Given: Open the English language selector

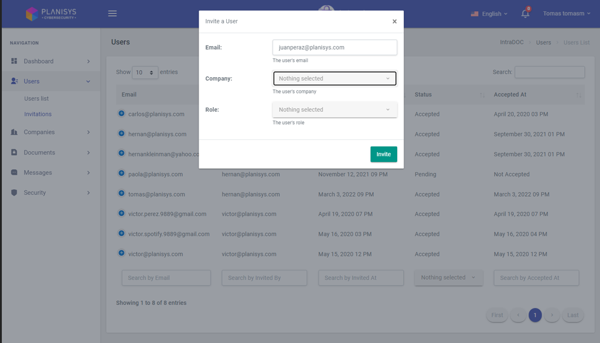Looking at the screenshot, I should (489, 13).
